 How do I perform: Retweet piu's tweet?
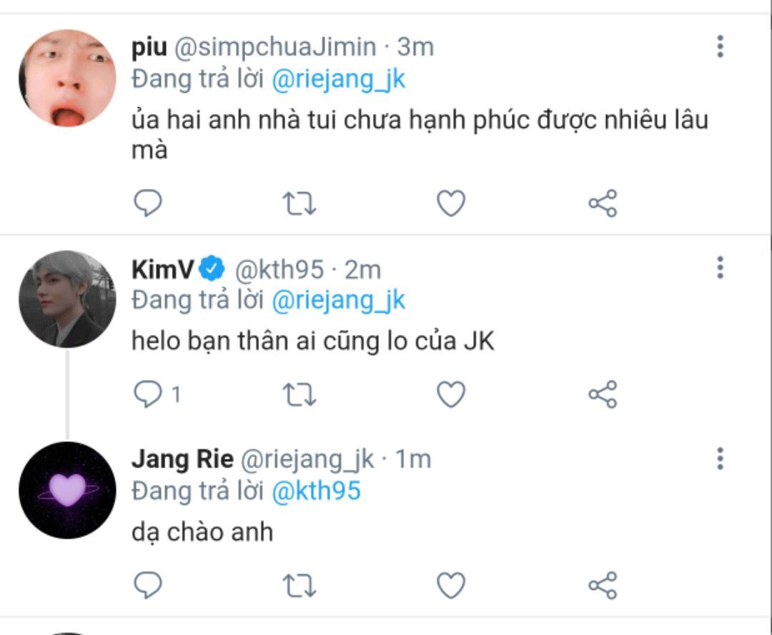coord(300,204)
